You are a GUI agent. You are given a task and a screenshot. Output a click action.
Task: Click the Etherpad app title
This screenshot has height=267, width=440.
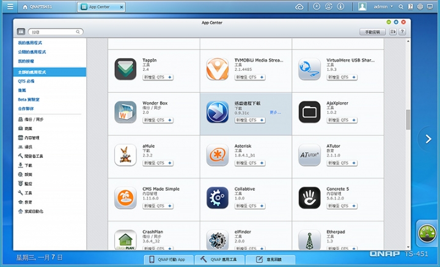click(x=335, y=232)
